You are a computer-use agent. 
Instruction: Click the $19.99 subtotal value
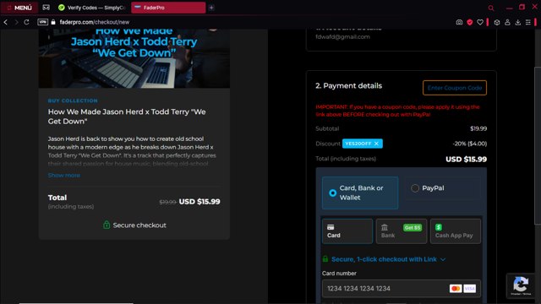pyautogui.click(x=478, y=128)
